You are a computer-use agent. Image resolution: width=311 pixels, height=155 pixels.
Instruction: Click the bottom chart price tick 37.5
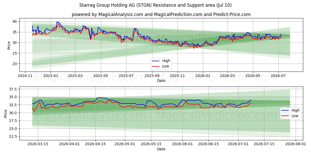(x=13, y=89)
